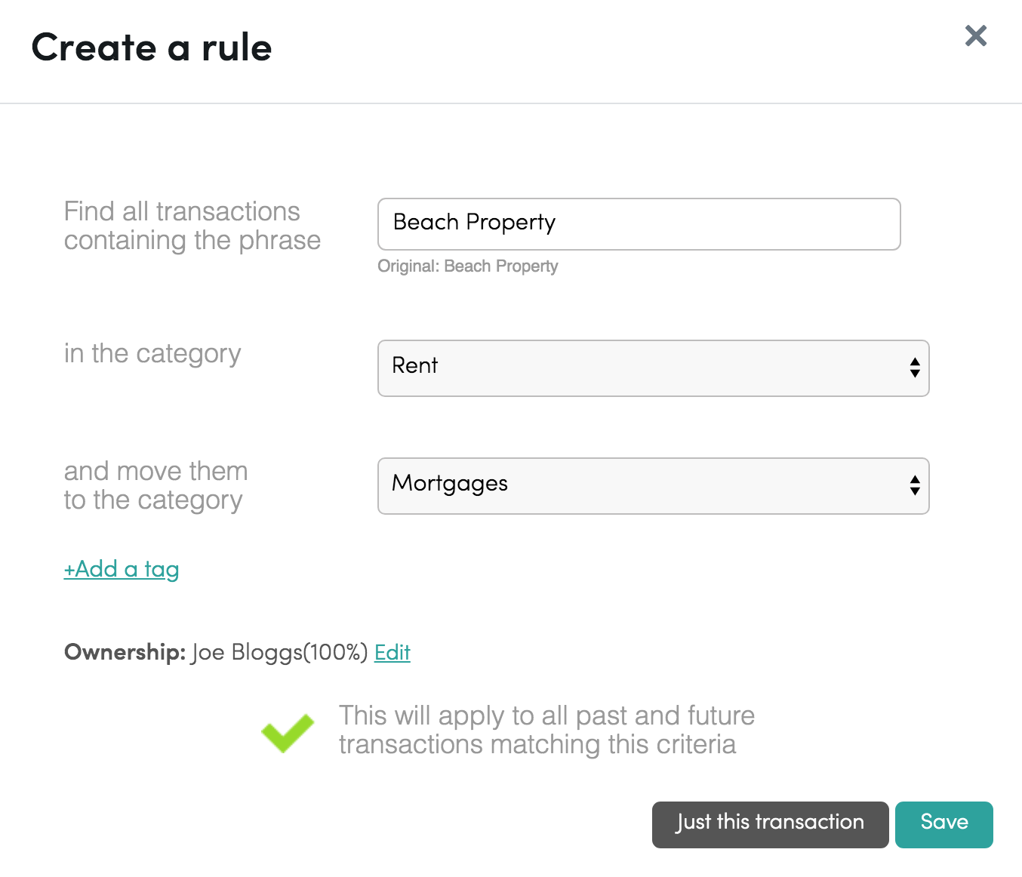Edit the ownership for Joe Bloggs
This screenshot has width=1022, height=877.
tap(392, 652)
